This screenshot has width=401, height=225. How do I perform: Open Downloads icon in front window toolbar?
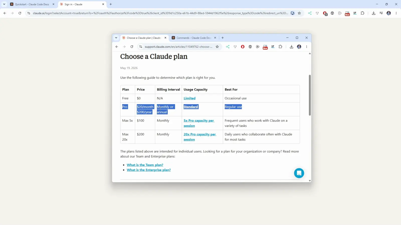point(291,47)
